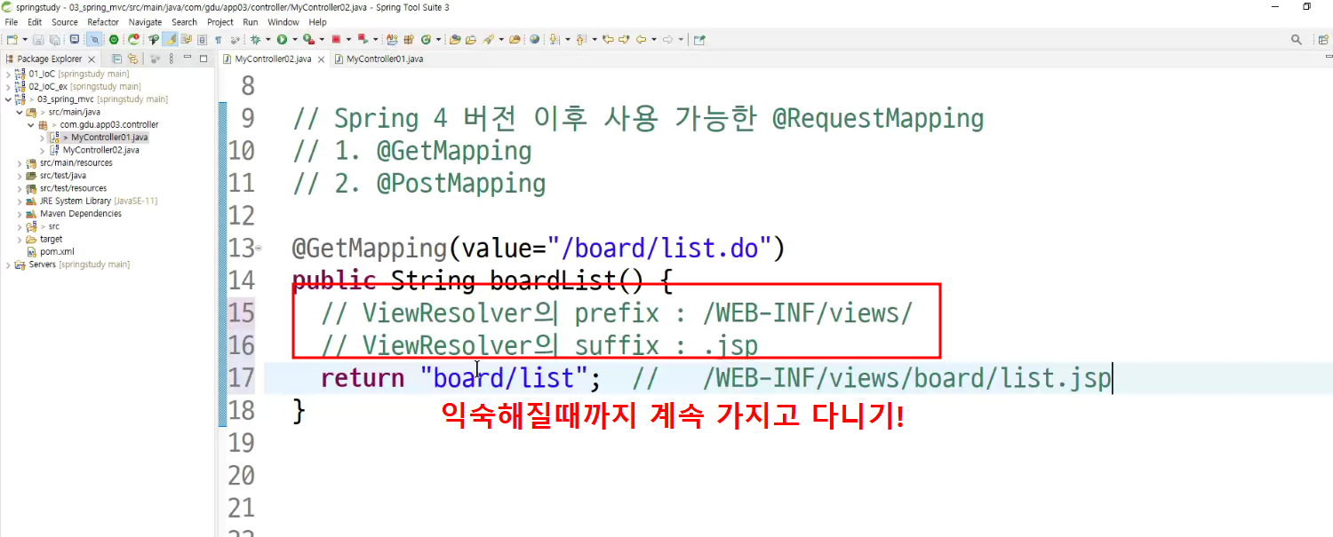Click the Forward navigation arrow icon
Image resolution: width=1333 pixels, height=537 pixels.
click(x=667, y=39)
